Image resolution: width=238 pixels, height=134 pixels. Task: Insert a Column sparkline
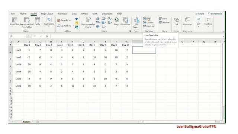click(x=148, y=22)
